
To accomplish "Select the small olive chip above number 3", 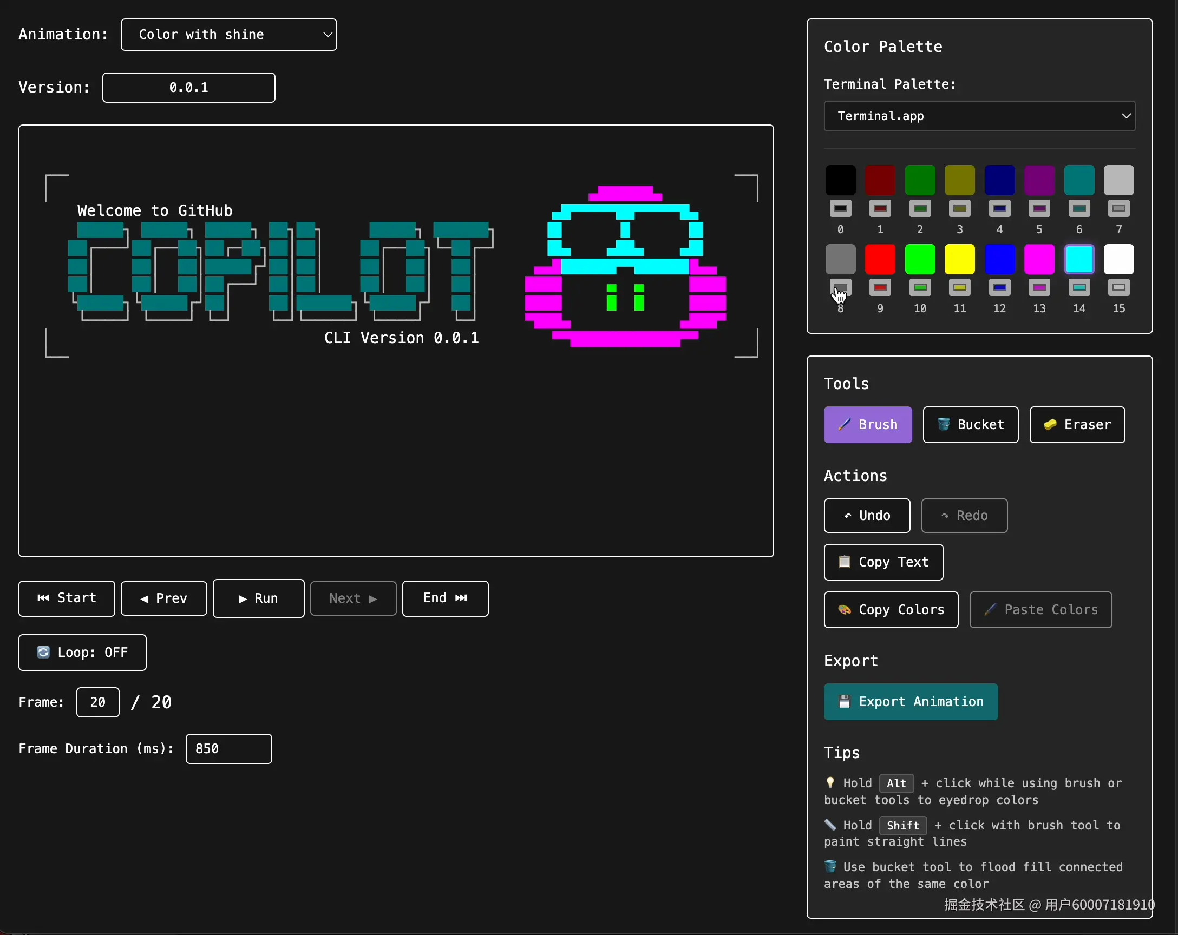I will coord(959,208).
